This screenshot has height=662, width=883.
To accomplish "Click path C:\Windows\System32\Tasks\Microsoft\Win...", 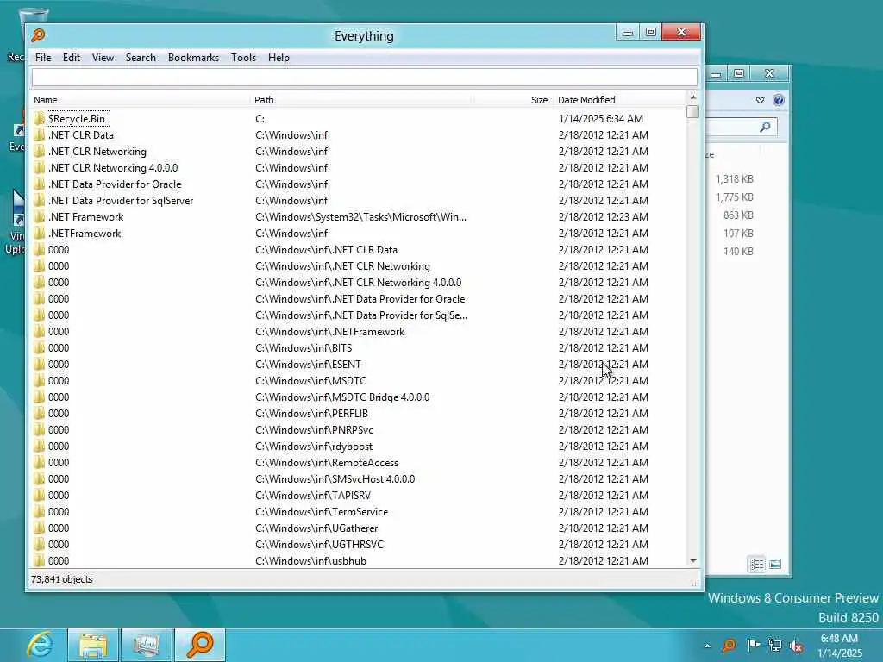I will (x=360, y=216).
